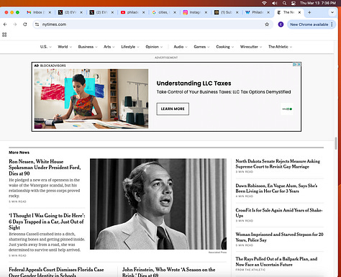Close the ad with its X icon
Image resolution: width=341 pixels, height=277 pixels.
tap(299, 65)
